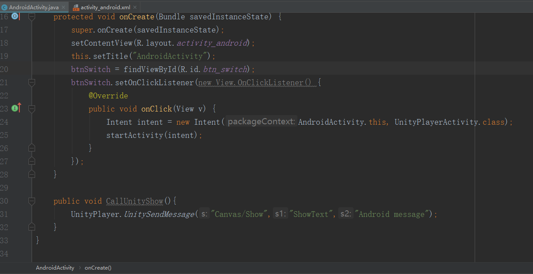Click AndroidActivity in the bottom breadcrumb bar
The image size is (533, 274).
coord(55,267)
